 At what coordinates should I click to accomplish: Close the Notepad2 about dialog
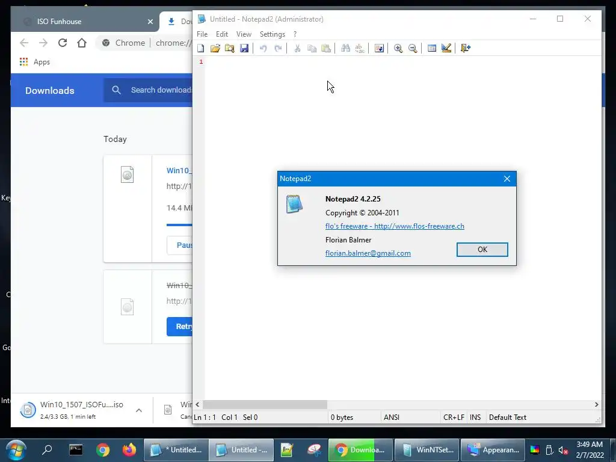[x=507, y=179]
